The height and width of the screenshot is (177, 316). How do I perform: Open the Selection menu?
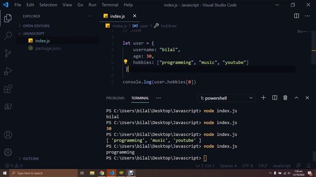[48, 5]
